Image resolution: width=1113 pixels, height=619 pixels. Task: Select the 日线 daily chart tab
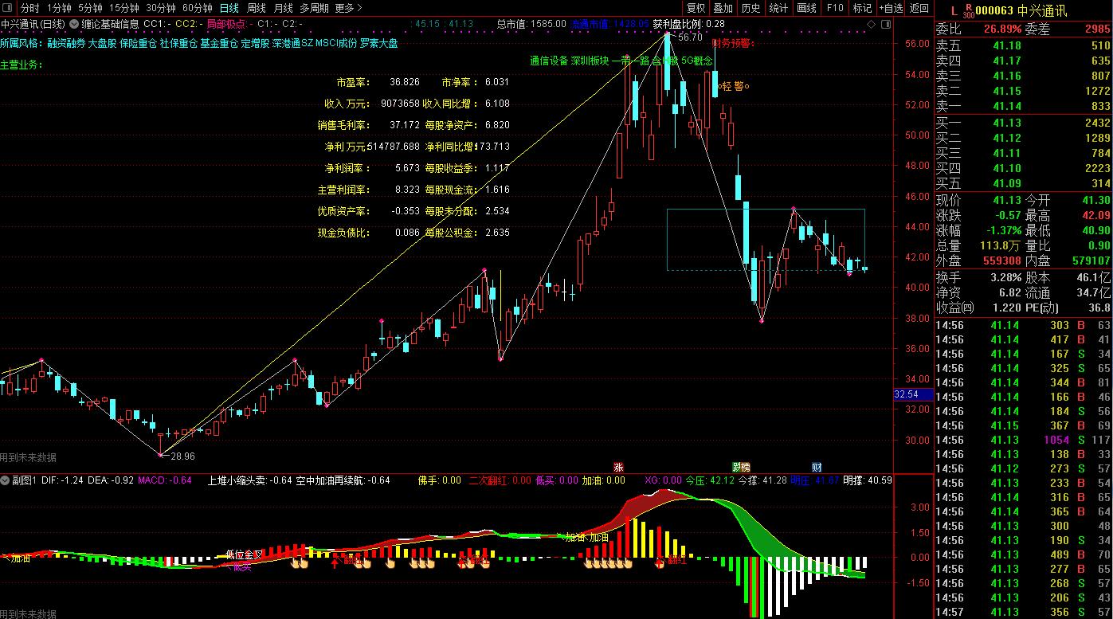pos(229,8)
